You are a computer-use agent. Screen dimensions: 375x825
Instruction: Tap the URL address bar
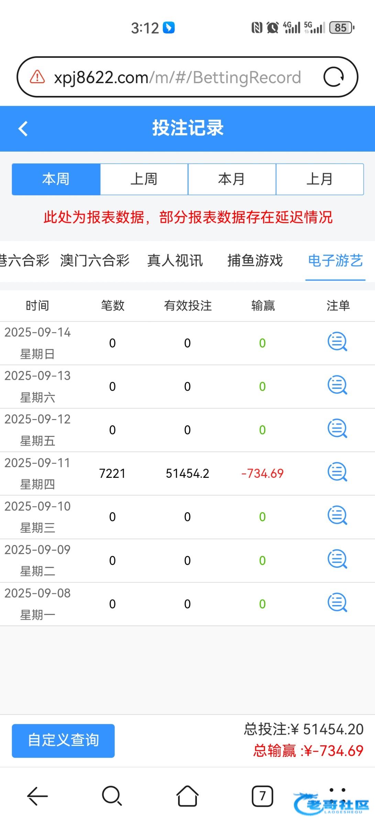[x=177, y=77]
